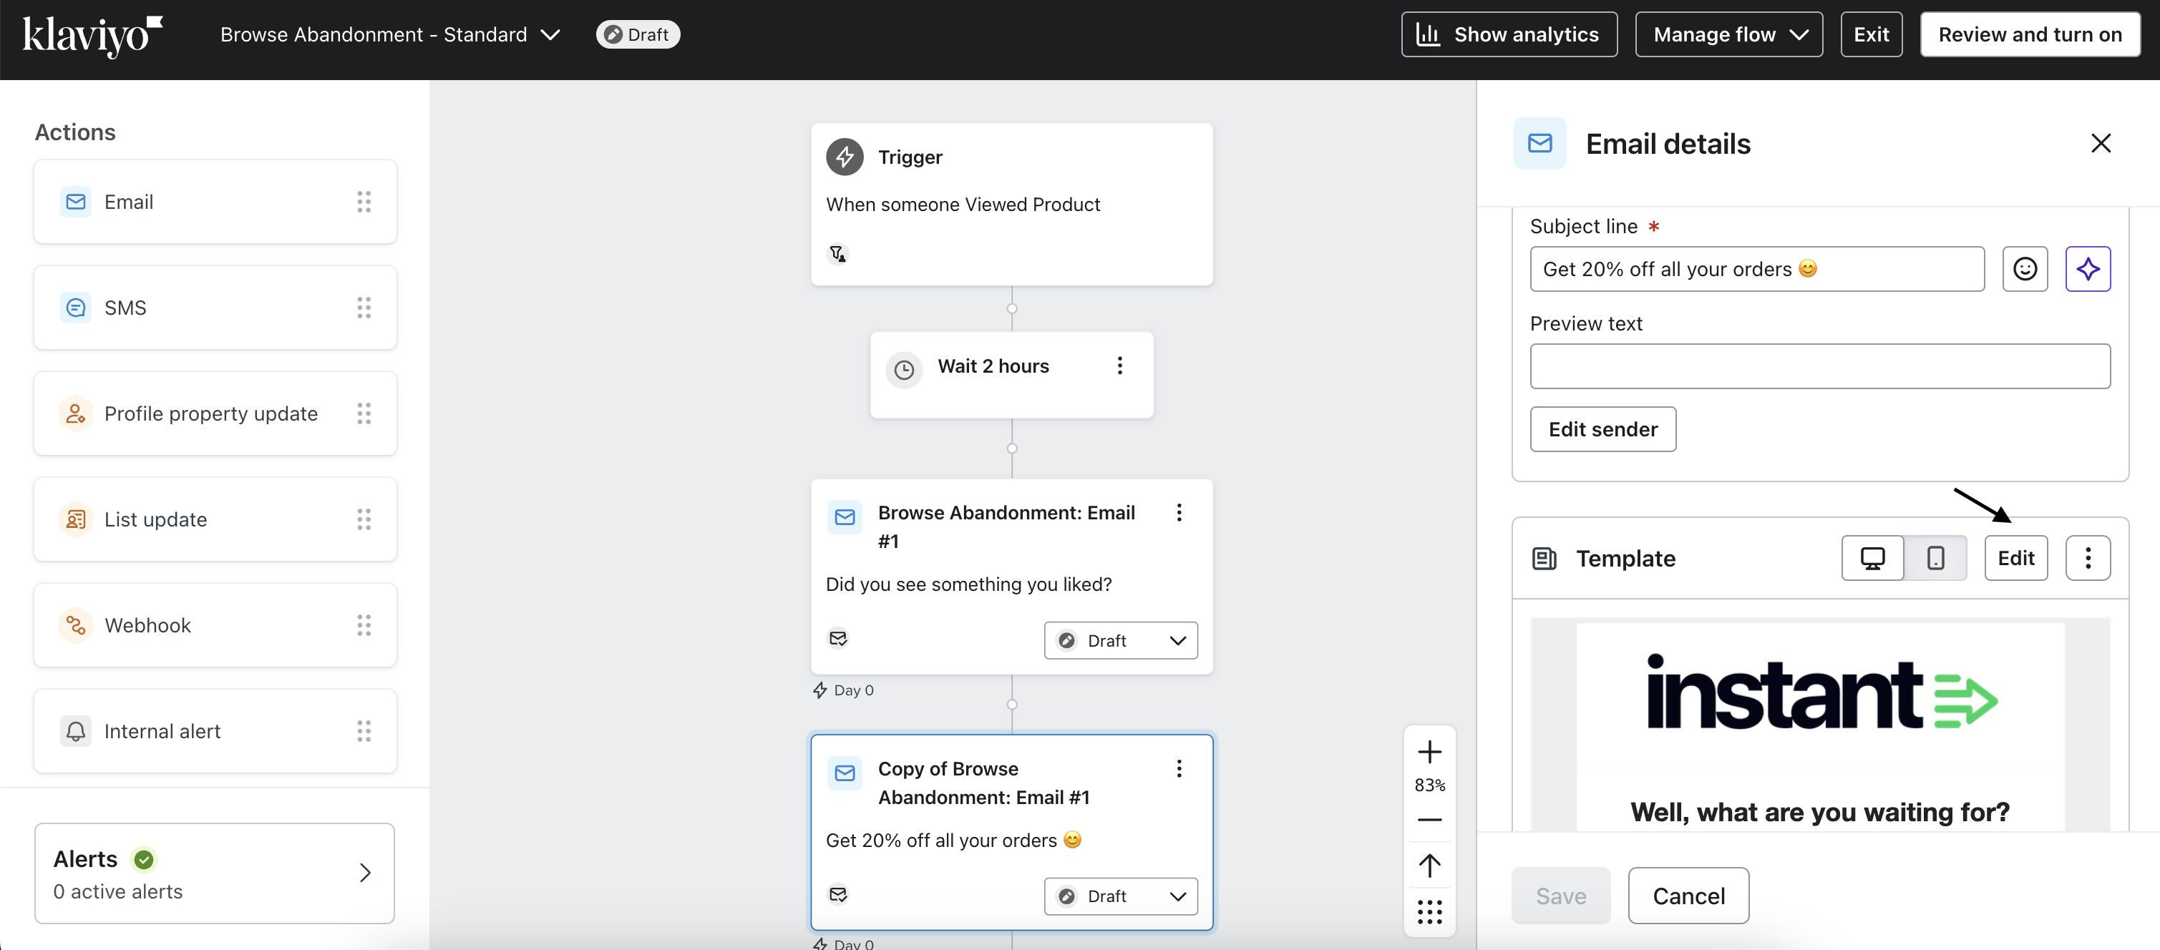The width and height of the screenshot is (2160, 950).
Task: Click the Email details panel envelope icon
Action: (x=1539, y=143)
